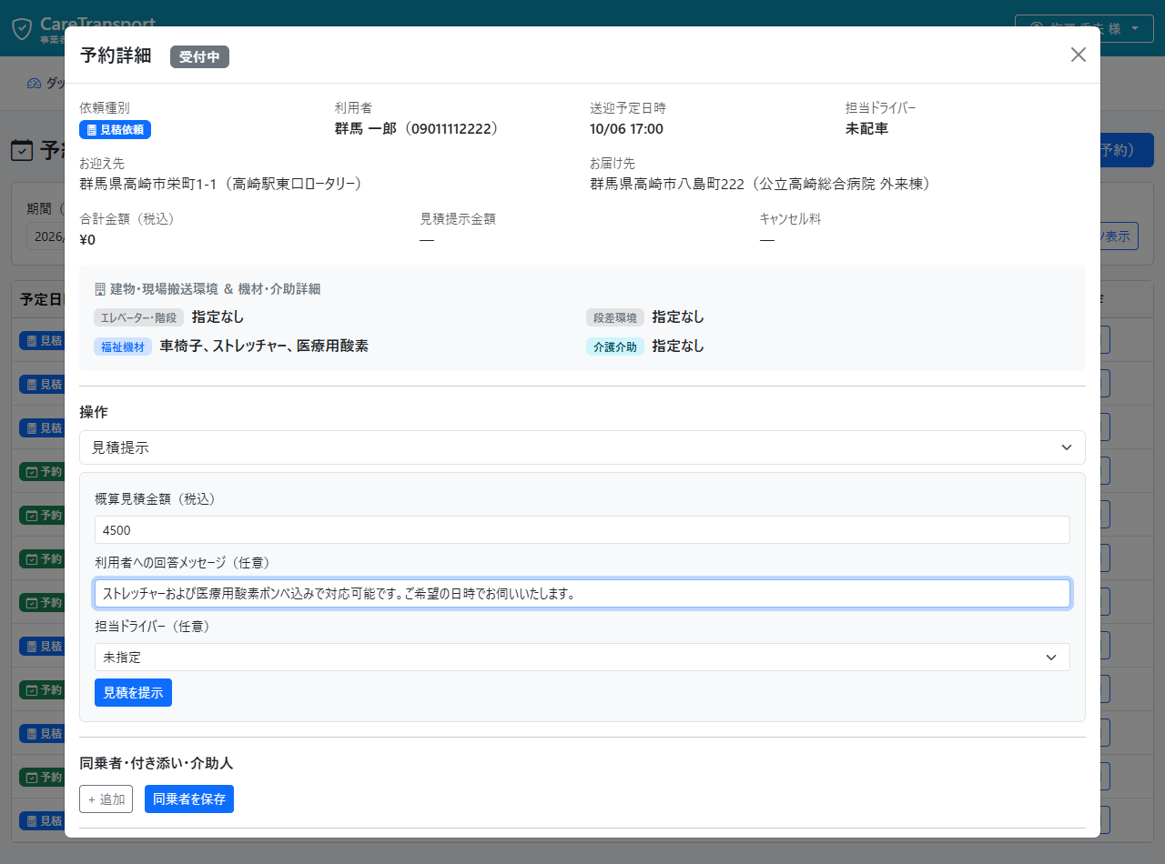Image resolution: width=1165 pixels, height=864 pixels.
Task: Click the 福祉機材 tag
Action: tap(123, 347)
